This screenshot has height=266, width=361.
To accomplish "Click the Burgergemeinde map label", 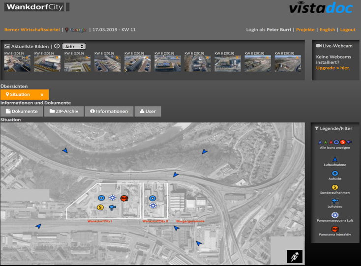I will (x=190, y=221).
